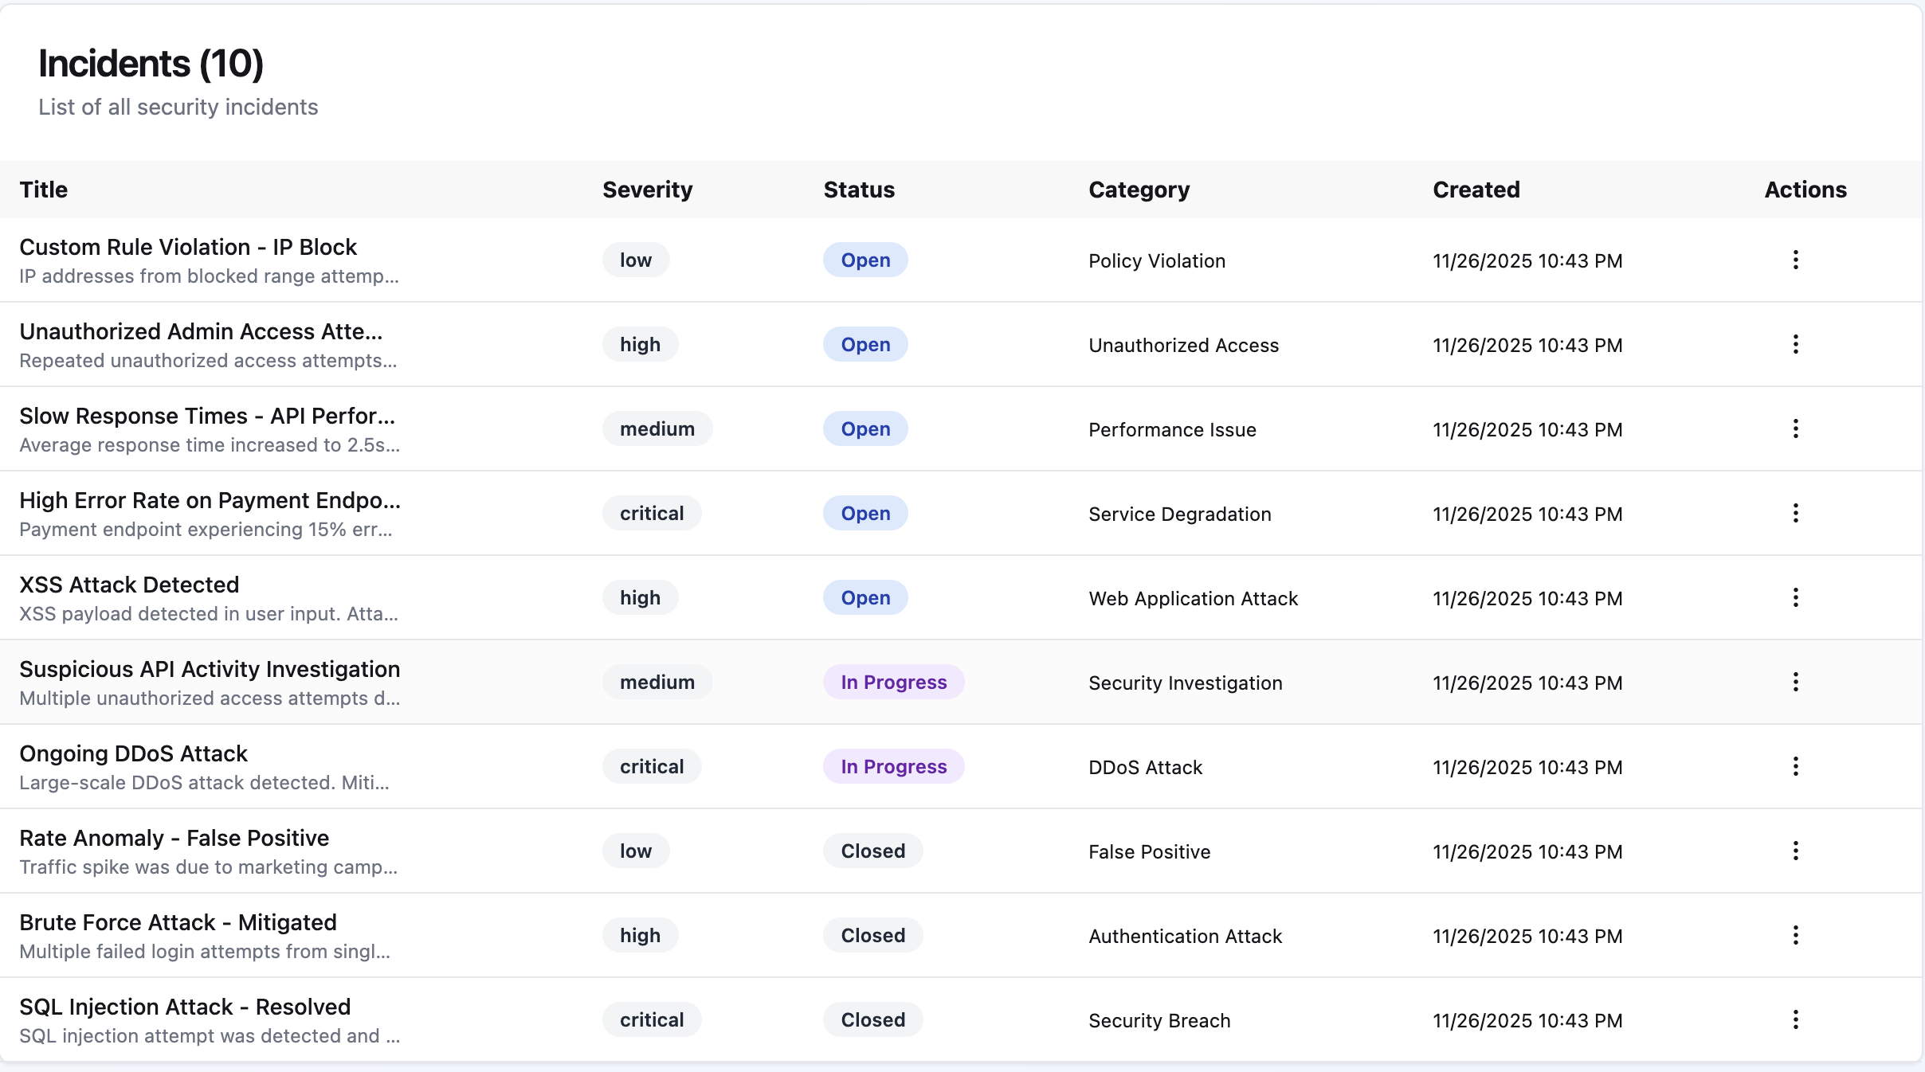Image resolution: width=1925 pixels, height=1072 pixels.
Task: Open the actions menu for SQL Injection Attack - Resolved
Action: pyautogui.click(x=1795, y=1019)
